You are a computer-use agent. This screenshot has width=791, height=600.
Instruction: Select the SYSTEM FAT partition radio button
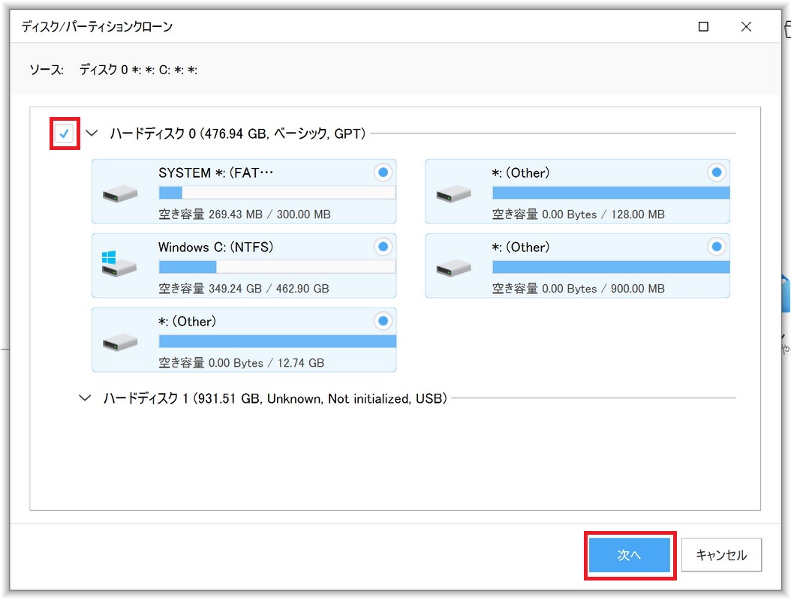(x=383, y=173)
